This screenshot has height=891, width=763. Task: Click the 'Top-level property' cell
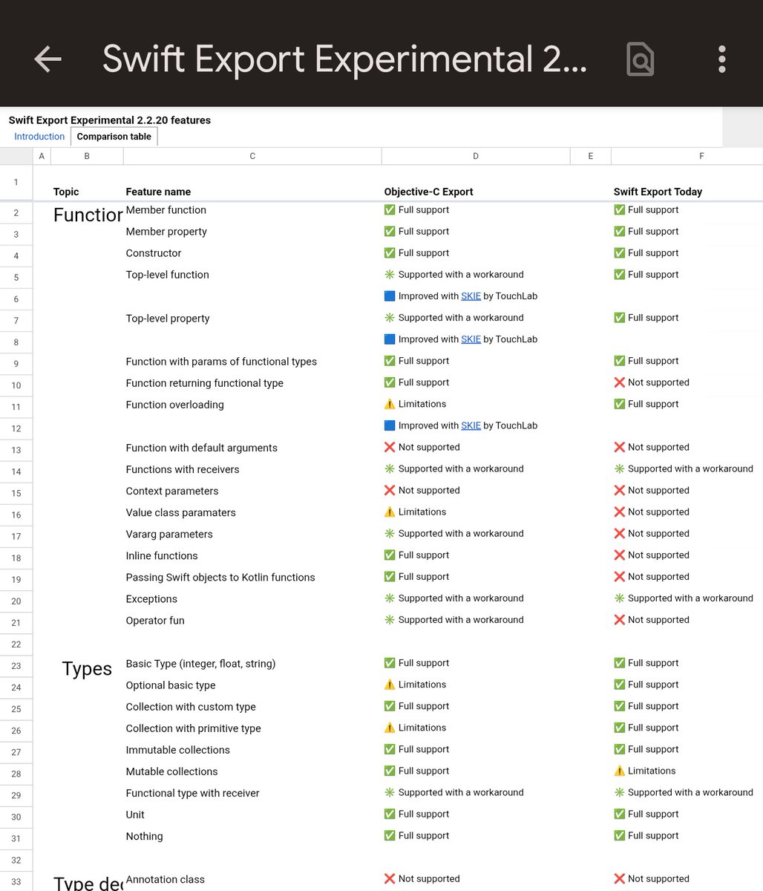click(x=168, y=319)
